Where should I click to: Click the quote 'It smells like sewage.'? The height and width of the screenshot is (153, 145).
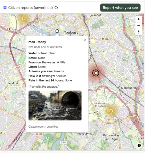44,87
